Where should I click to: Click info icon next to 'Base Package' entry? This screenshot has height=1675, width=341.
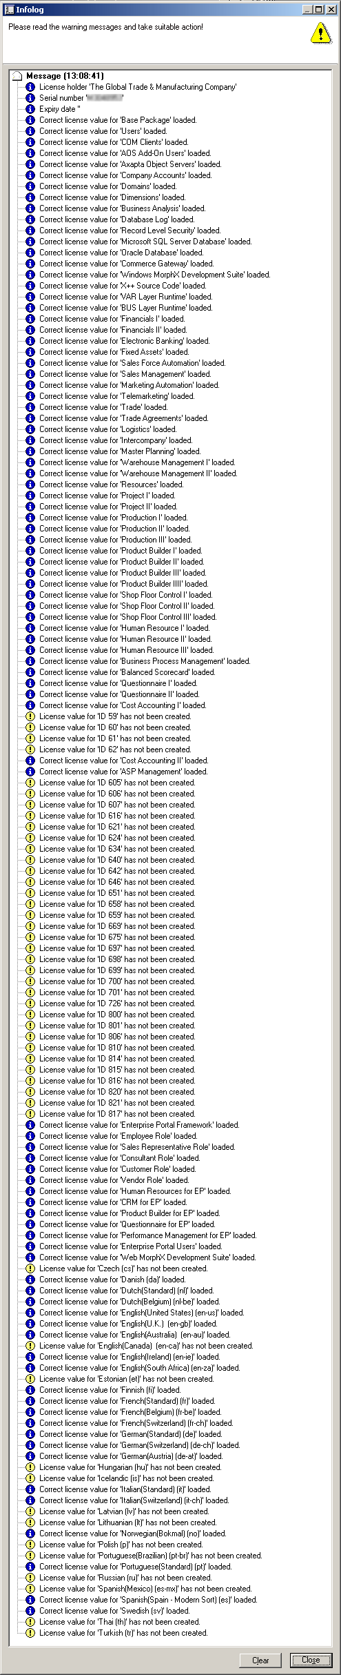(30, 120)
